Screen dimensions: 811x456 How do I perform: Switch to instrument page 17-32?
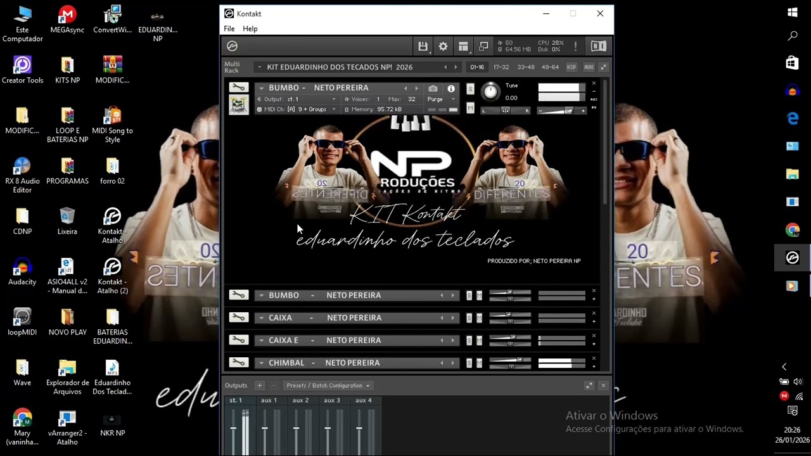(x=501, y=67)
